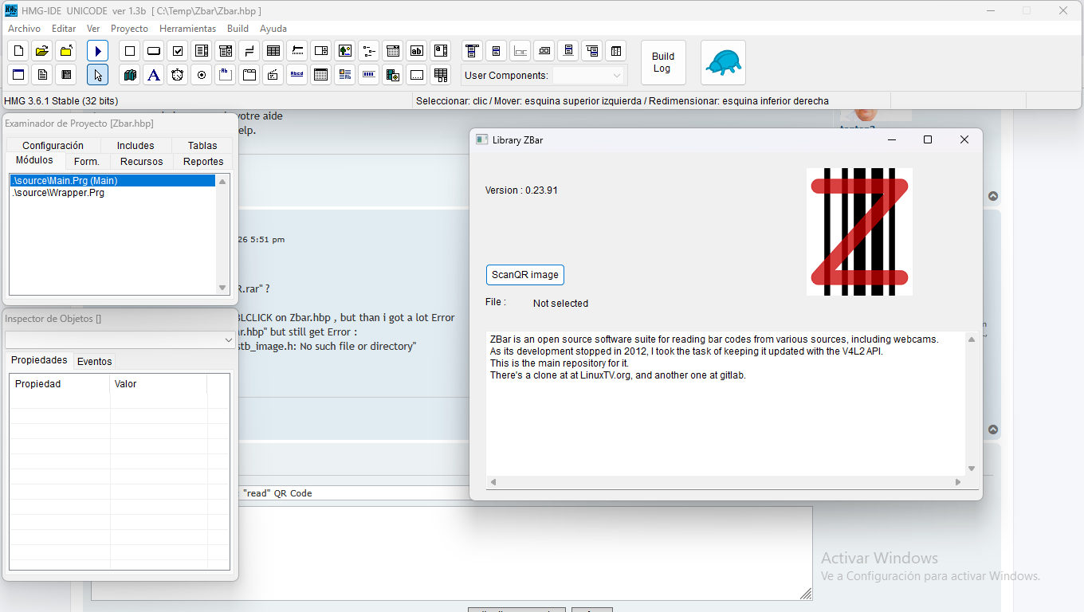Select .\source\Main.Prg (Main) module
The width and height of the screenshot is (1084, 612).
112,181
